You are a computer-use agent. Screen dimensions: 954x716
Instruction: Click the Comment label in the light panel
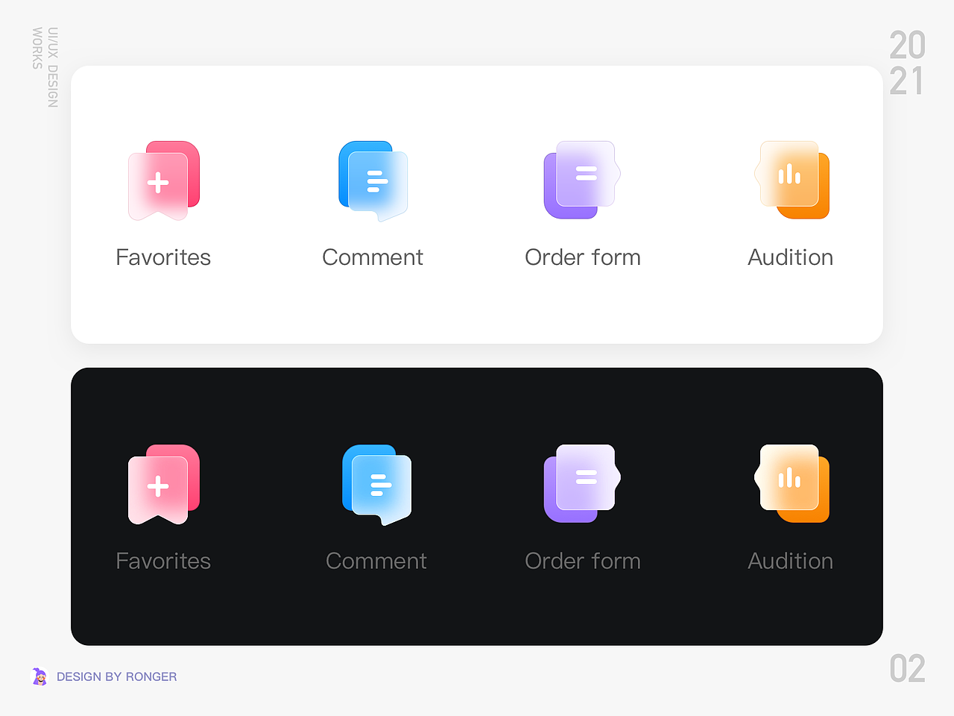click(373, 257)
